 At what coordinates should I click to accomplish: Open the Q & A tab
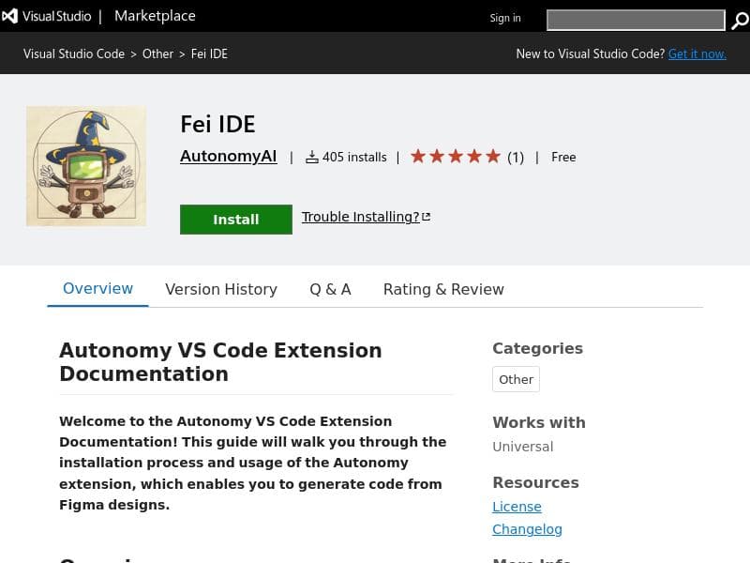330,289
